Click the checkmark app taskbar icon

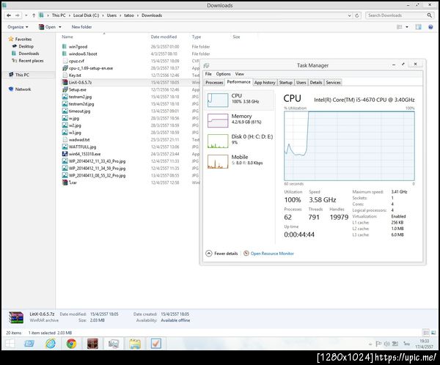[x=155, y=344]
